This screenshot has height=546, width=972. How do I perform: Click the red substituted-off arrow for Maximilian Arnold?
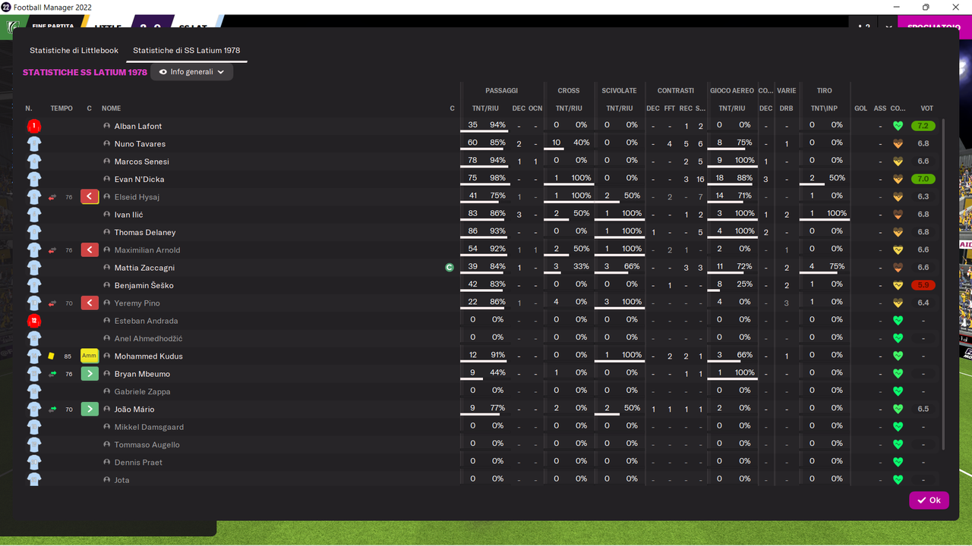tap(90, 249)
